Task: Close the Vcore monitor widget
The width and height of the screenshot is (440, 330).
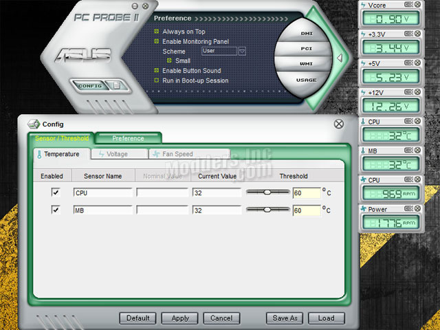Action: coord(418,4)
